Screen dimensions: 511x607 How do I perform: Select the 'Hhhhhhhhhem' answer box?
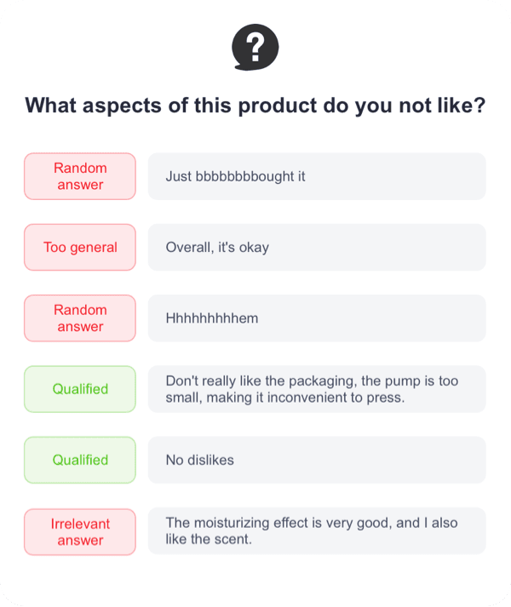coord(317,318)
